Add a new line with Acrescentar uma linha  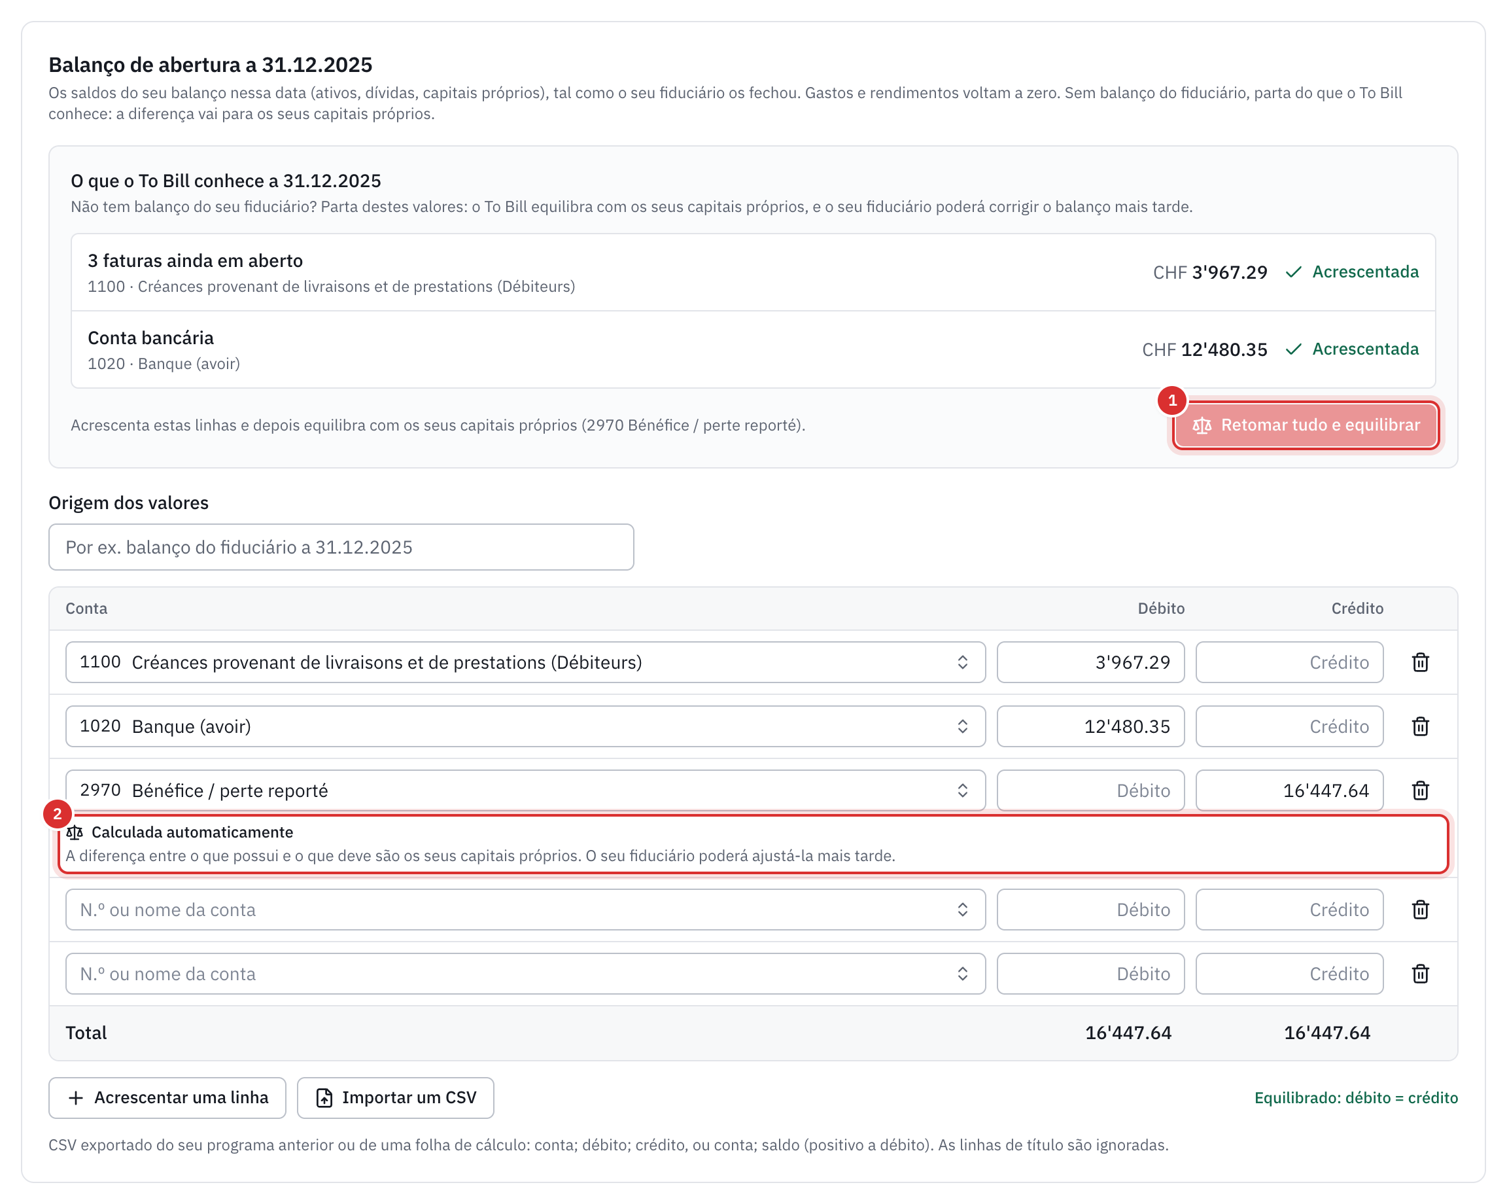click(167, 1098)
